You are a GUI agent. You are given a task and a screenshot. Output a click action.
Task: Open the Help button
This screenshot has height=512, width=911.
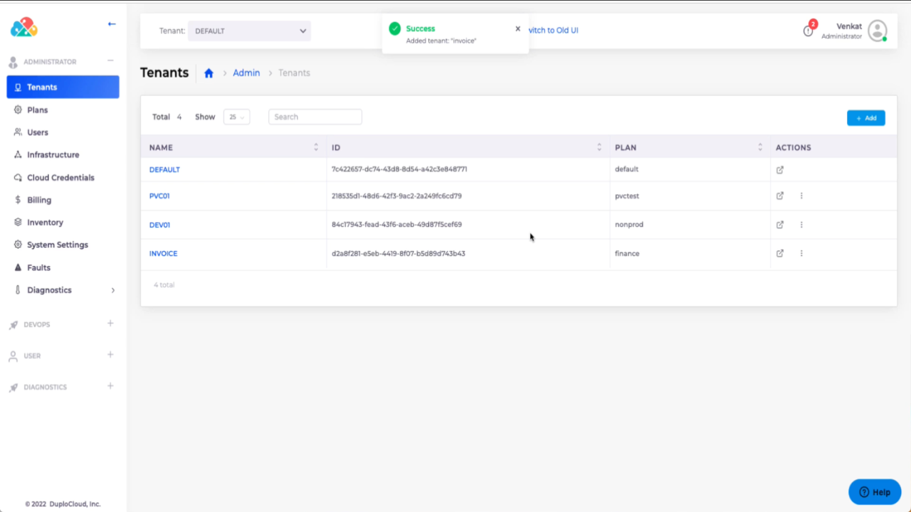[875, 492]
